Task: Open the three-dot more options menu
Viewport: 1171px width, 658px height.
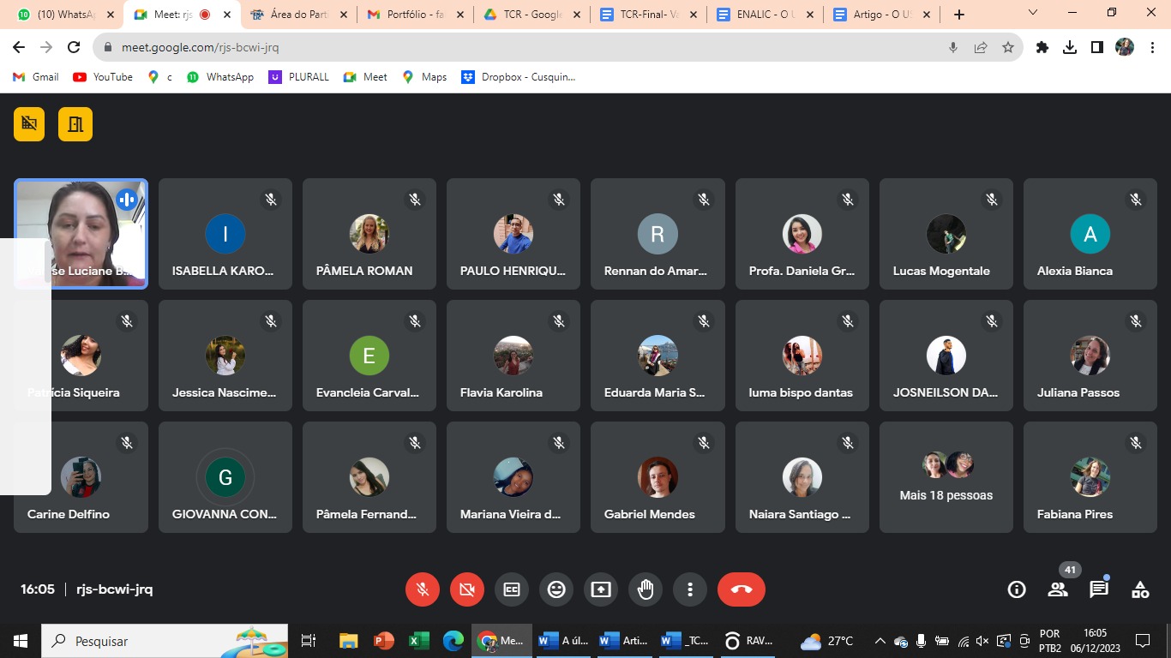Action: pyautogui.click(x=690, y=589)
